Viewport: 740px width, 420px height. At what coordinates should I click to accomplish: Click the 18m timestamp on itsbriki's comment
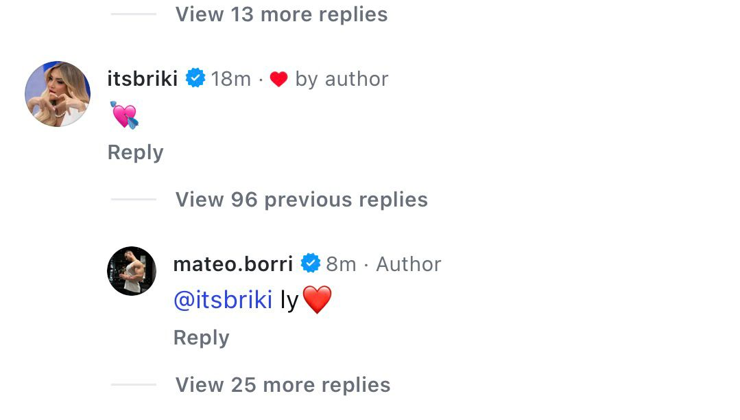pyautogui.click(x=231, y=79)
